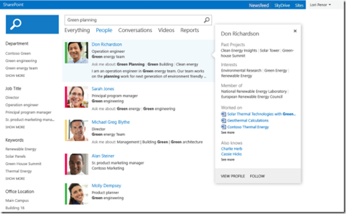
Task: Click the large blue search tile icon
Action: tap(32, 24)
